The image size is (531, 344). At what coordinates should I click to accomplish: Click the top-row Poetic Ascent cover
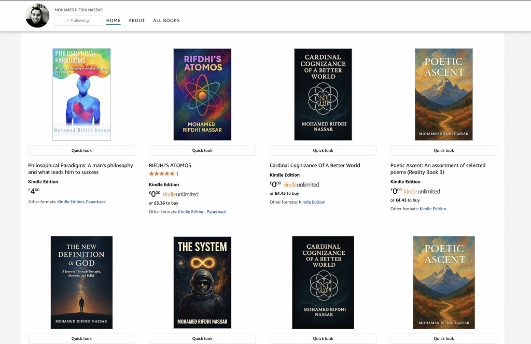click(444, 94)
